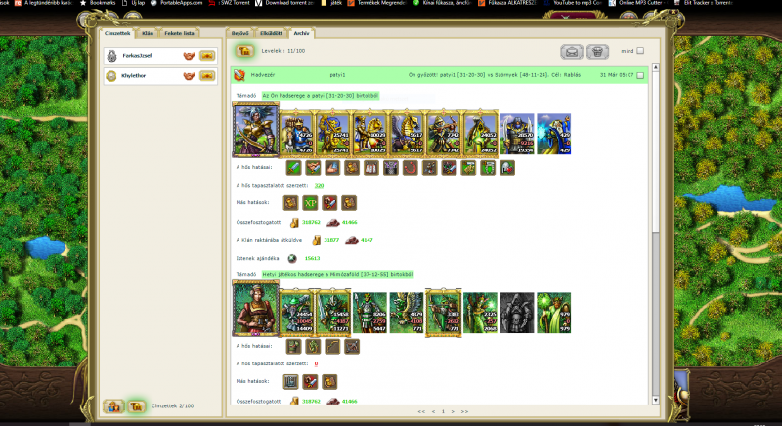Screen dimensions: 782x426
Task: Open the hero experience value 320 link
Action: (319, 185)
